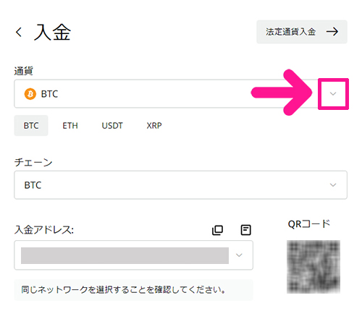Copy the deposit address with the copy icon
Screen dimensions: 362x311
click(x=217, y=230)
